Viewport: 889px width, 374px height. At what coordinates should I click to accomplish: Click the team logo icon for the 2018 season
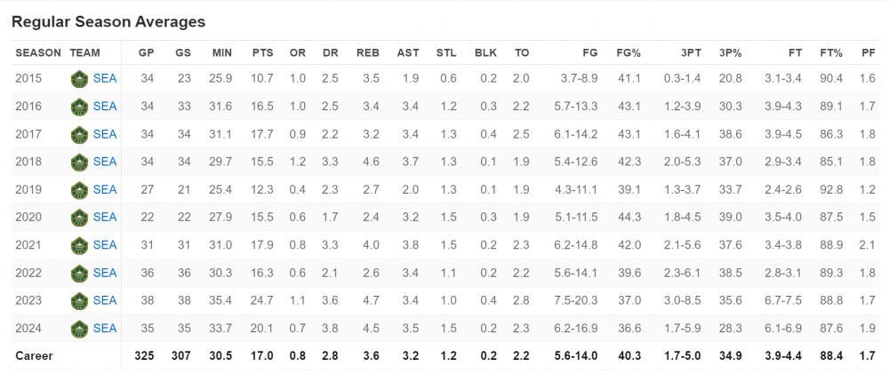click(x=79, y=162)
